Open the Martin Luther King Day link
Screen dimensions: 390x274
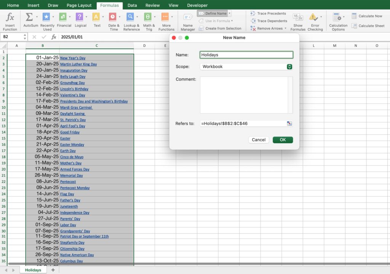78,64
